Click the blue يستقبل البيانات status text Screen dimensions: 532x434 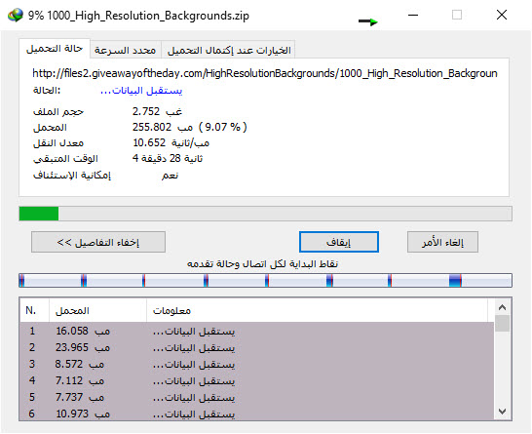coord(141,91)
